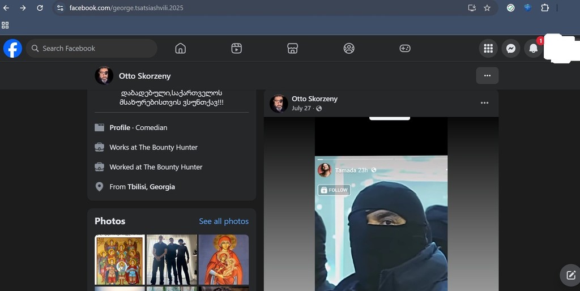Click the briefcase icon beside Works at
The height and width of the screenshot is (291, 580).
point(99,147)
